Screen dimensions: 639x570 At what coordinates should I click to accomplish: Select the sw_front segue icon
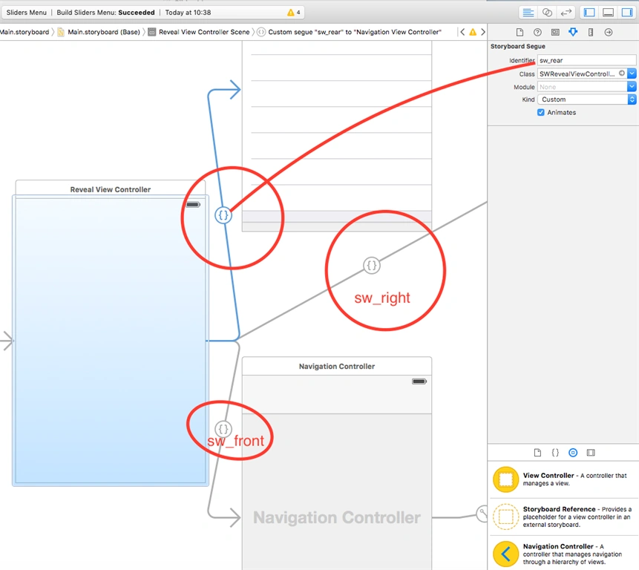click(x=223, y=429)
